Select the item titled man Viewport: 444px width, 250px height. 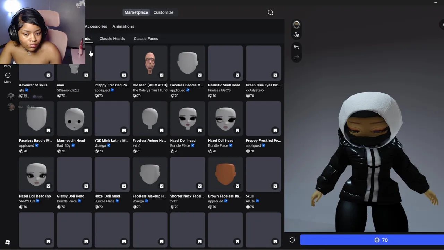pyautogui.click(x=60, y=85)
